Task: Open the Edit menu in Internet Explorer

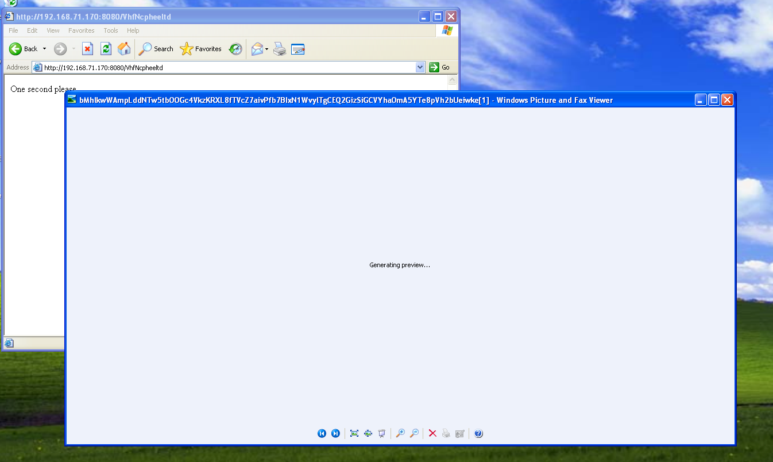Action: [32, 30]
